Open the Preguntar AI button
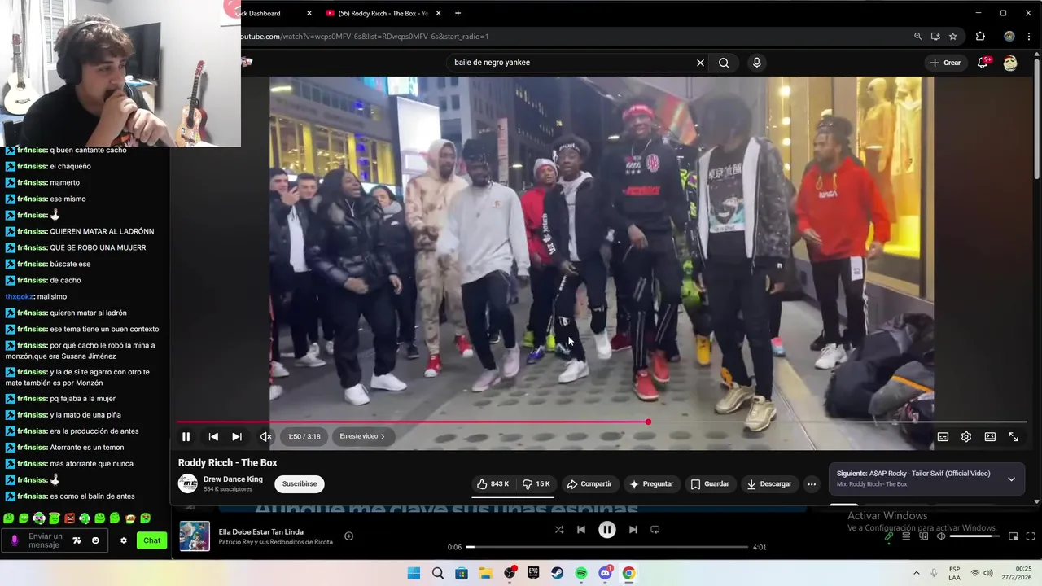 [651, 483]
